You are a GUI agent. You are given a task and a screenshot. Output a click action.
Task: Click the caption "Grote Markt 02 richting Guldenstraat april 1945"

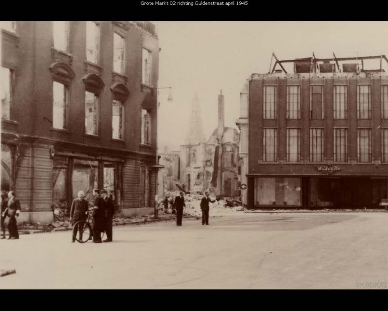(x=194, y=3)
